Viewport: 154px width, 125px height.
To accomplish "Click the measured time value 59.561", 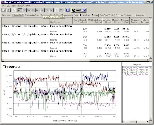I will pyautogui.click(x=137, y=32).
